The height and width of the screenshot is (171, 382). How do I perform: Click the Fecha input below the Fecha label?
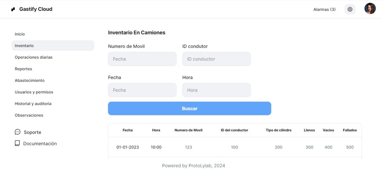coord(142,90)
